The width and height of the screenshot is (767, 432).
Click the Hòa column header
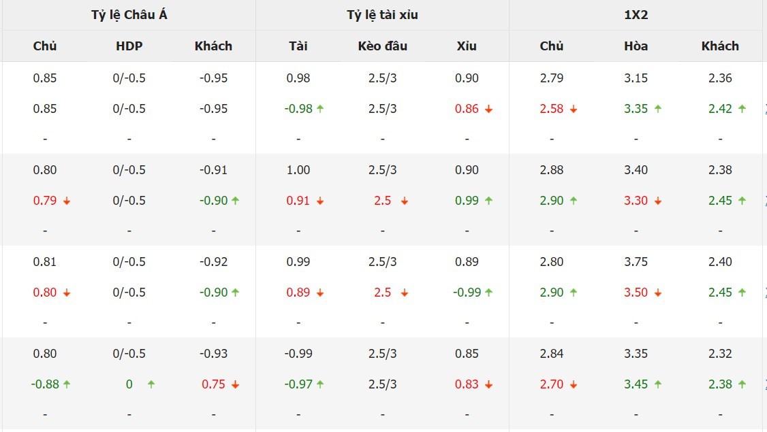coord(636,46)
